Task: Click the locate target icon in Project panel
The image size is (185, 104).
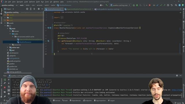Action: (x=27, y=9)
